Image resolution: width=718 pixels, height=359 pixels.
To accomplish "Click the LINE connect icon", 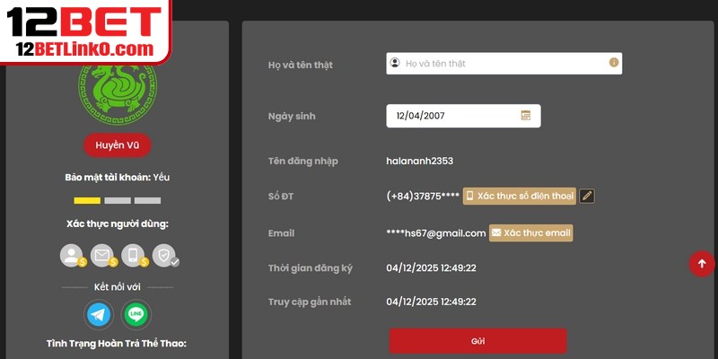I will click(136, 314).
